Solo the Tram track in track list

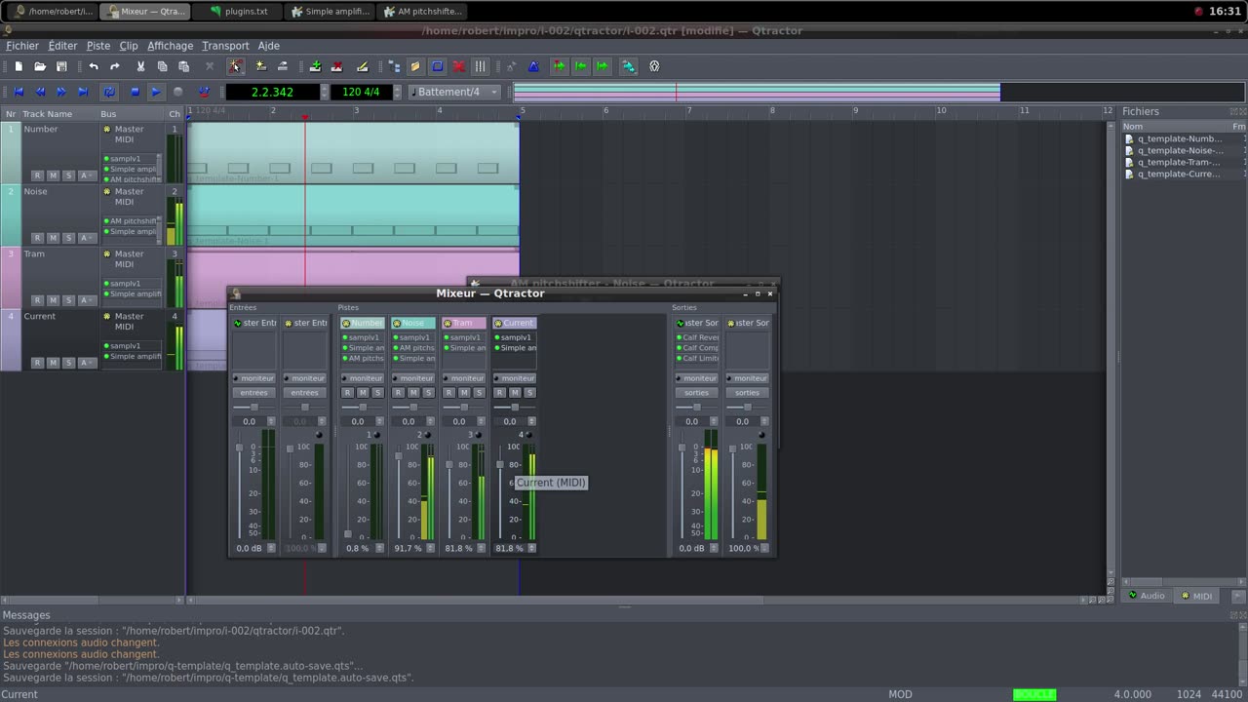68,300
